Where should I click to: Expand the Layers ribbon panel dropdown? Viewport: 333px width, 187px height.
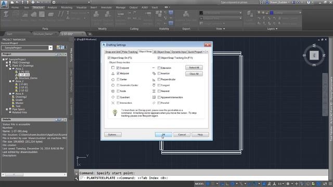(x=272, y=29)
